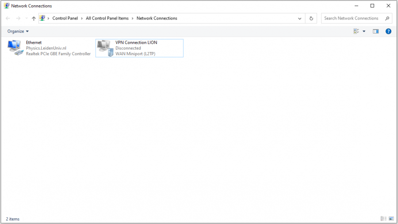Click the search magnifier icon

click(387, 19)
